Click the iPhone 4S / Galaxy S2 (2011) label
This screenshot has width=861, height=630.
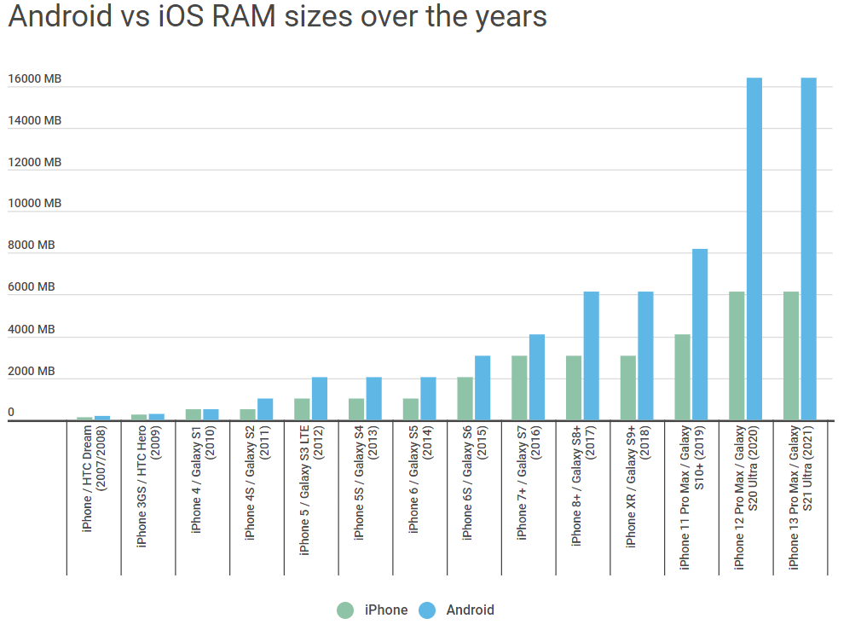point(257,483)
